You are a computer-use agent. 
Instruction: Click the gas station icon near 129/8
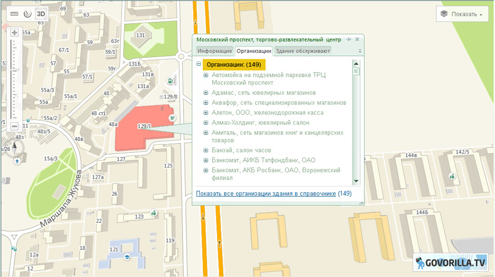[x=170, y=81]
